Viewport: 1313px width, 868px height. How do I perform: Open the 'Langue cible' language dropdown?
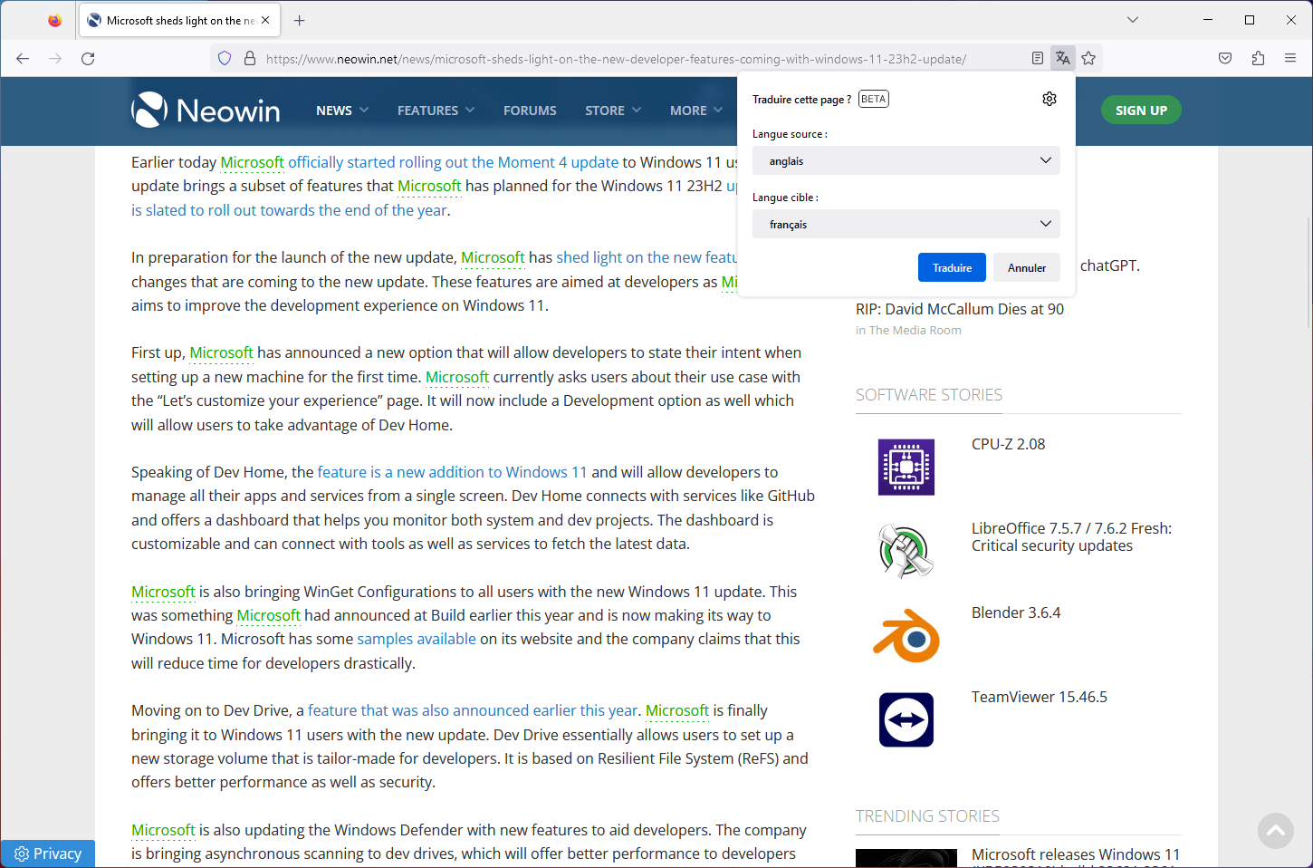pyautogui.click(x=906, y=224)
